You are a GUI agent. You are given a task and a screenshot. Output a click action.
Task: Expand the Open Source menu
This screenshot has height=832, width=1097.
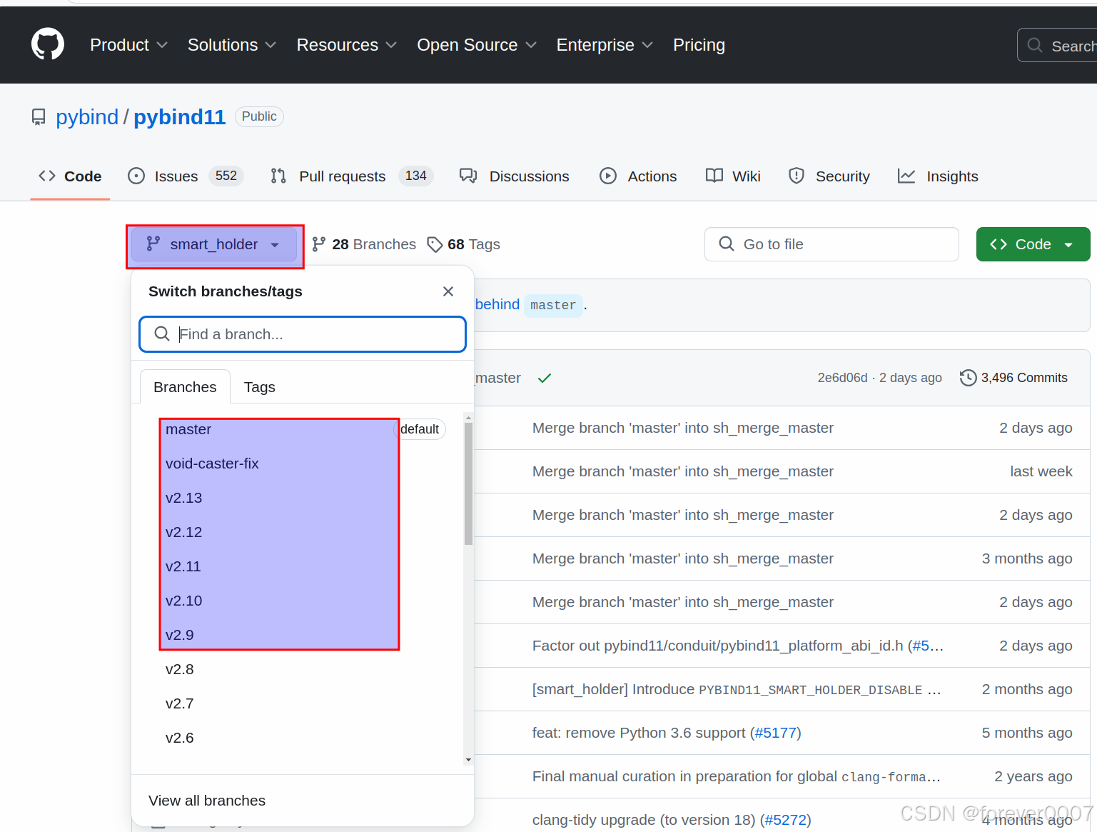click(x=477, y=45)
